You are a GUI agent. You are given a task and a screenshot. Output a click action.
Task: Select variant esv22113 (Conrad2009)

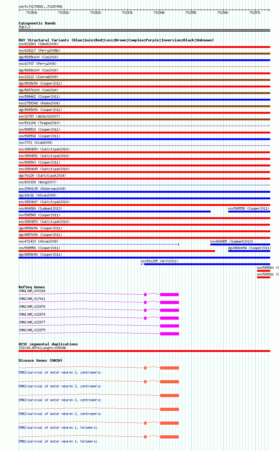point(39,77)
